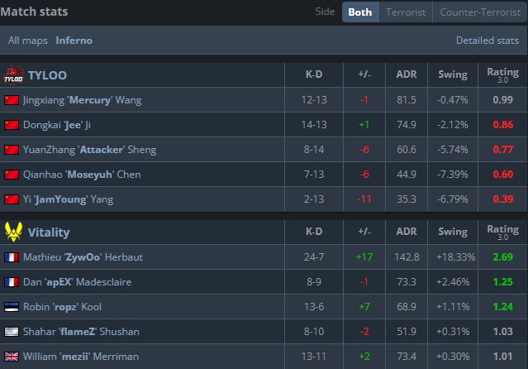
Task: Select the Both side toggle
Action: coord(360,12)
